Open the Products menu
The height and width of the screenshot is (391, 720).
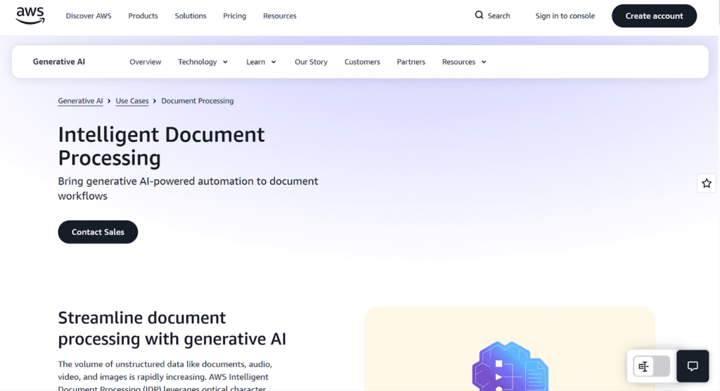pyautogui.click(x=143, y=15)
